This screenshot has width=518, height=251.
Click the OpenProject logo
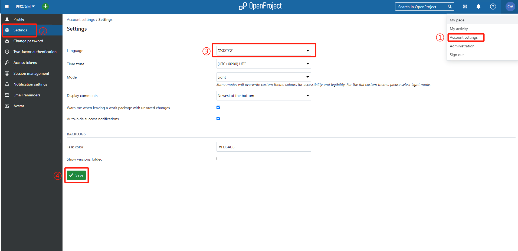click(x=260, y=6)
